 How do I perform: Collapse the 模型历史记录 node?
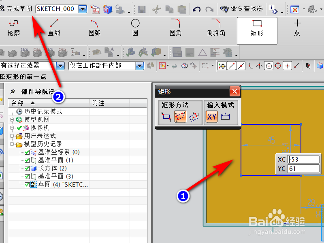pos(12,144)
